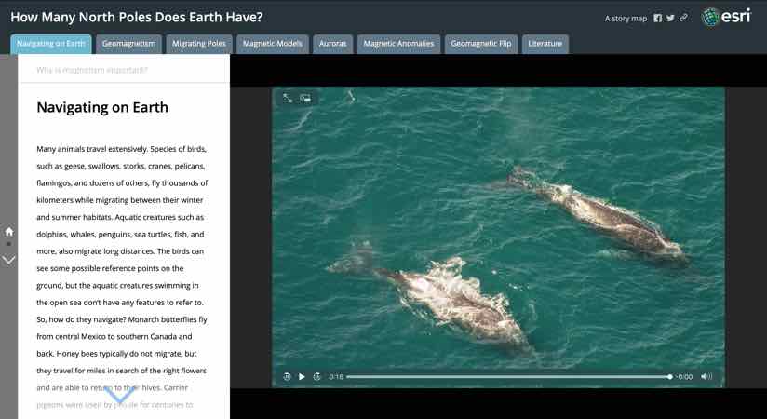Click the elapsed time 0:16 label

coord(336,377)
